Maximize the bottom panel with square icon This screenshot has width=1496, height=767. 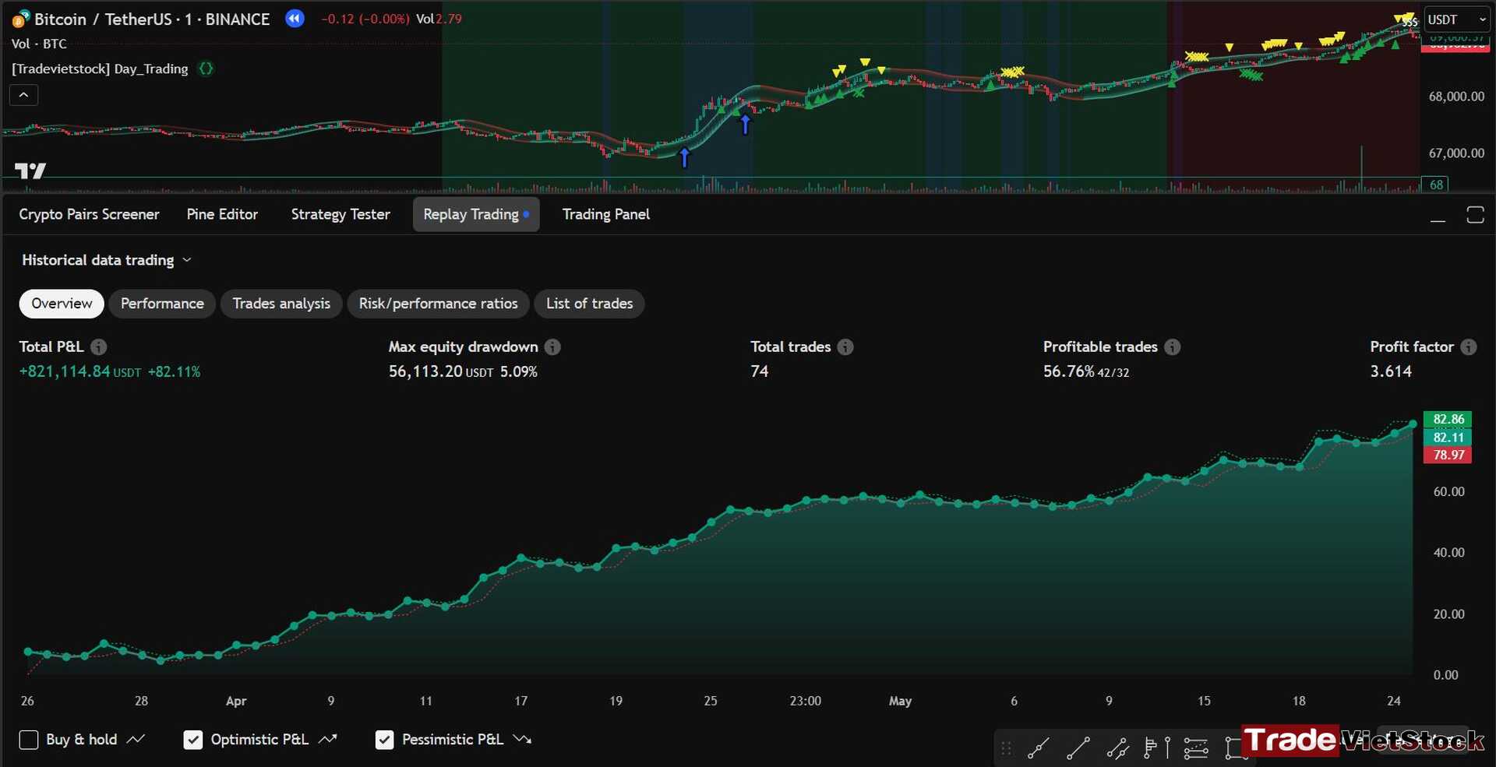[x=1475, y=215]
